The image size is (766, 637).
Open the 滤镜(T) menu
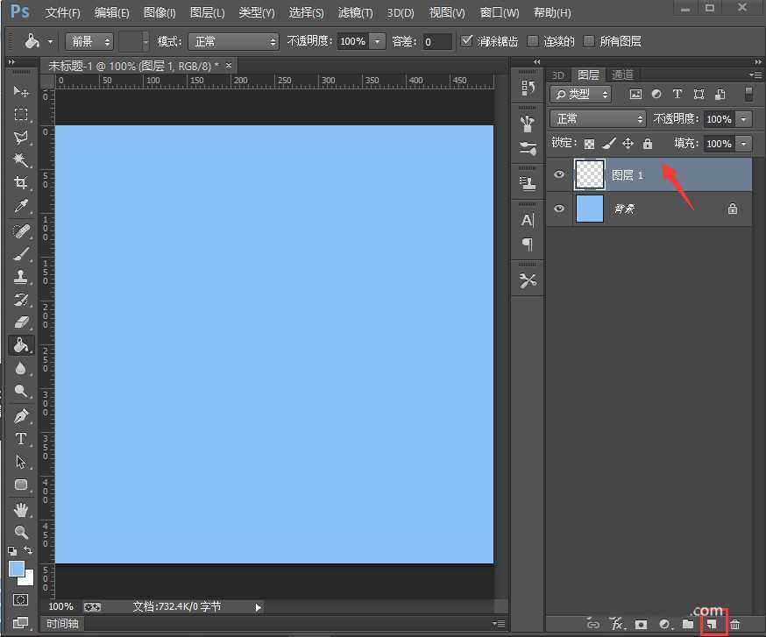click(x=355, y=13)
